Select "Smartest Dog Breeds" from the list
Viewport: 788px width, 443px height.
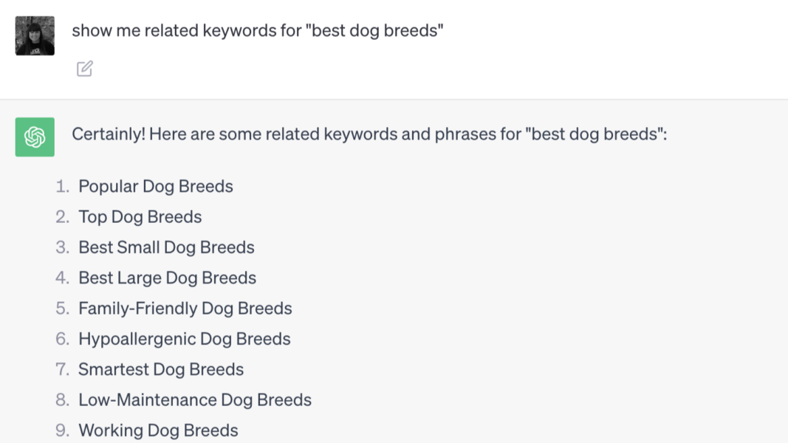[161, 369]
